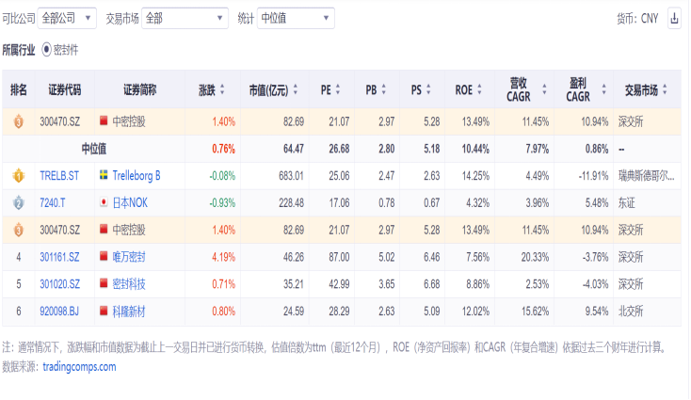This screenshot has width=691, height=400.
Task: Click 唯万密封 涨跌 value 4.19%
Action: (223, 257)
